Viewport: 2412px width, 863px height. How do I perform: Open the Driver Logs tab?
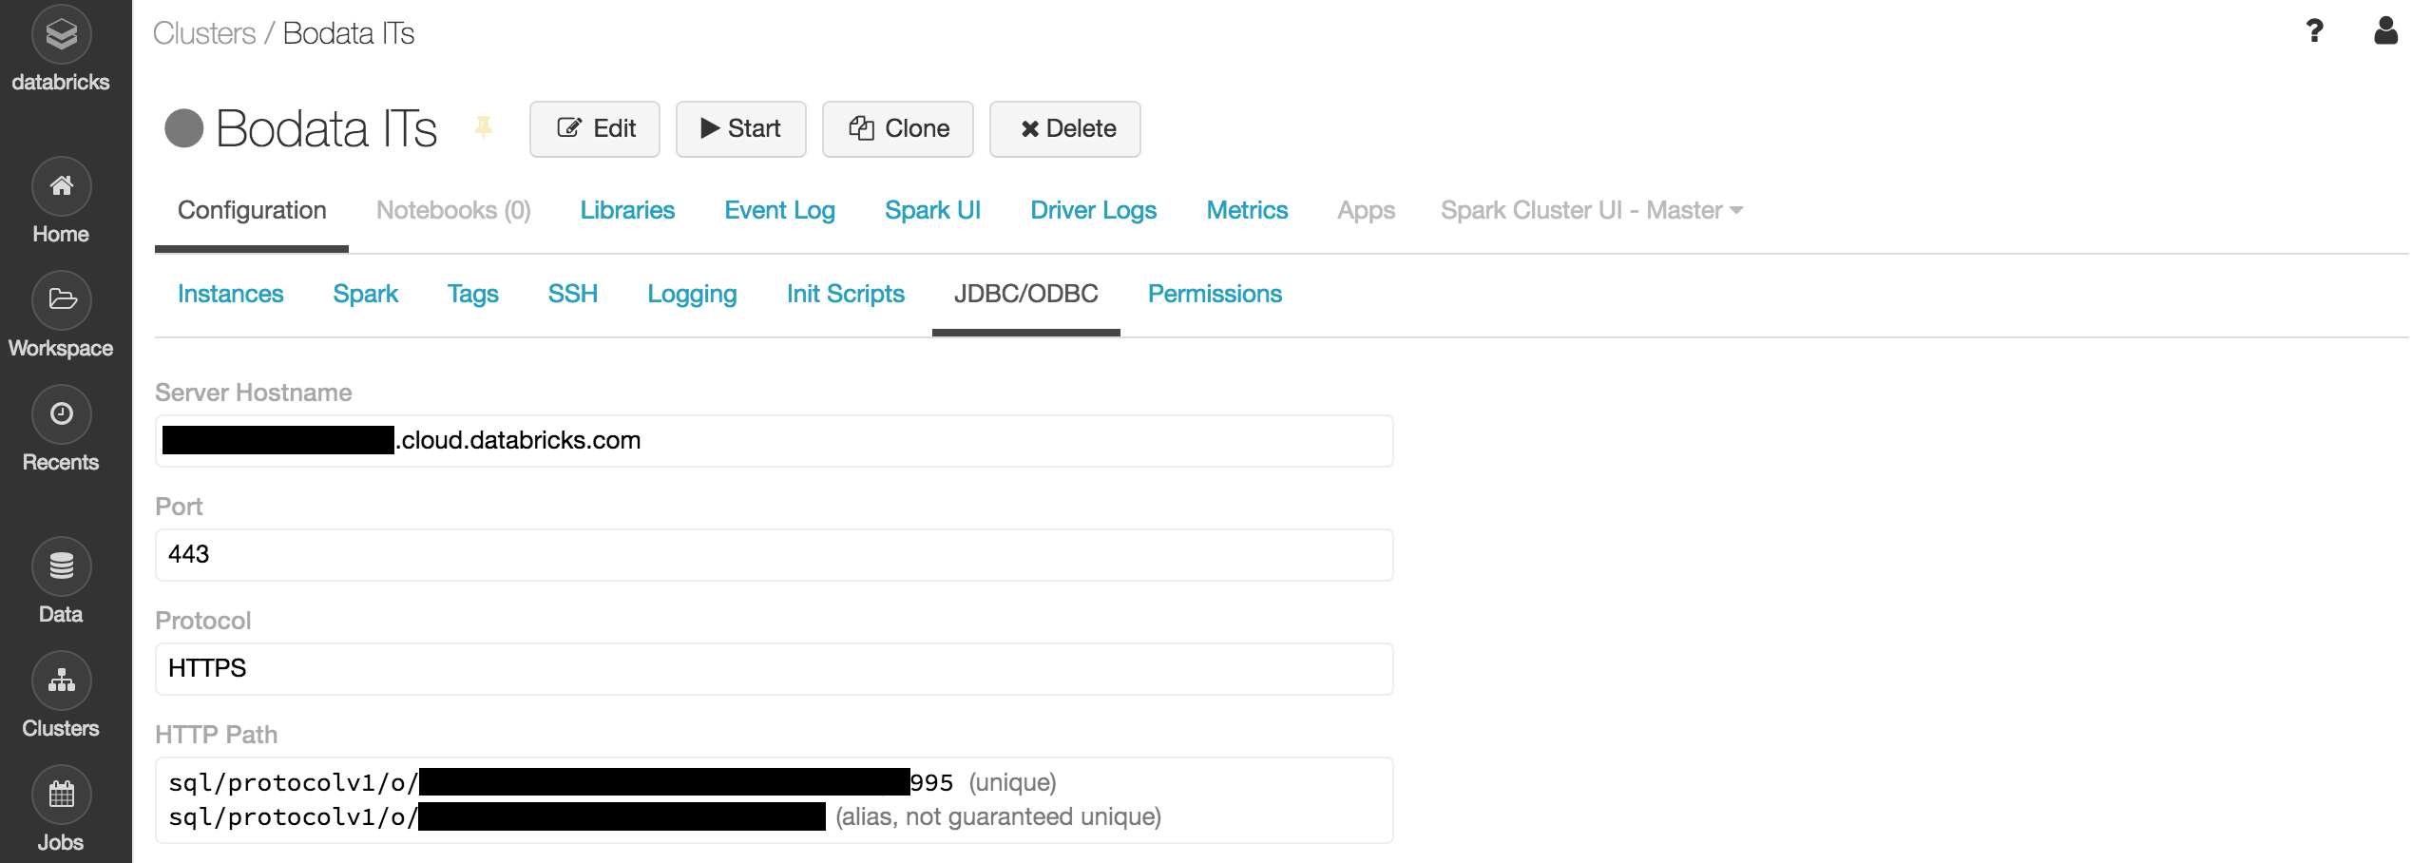(1093, 210)
